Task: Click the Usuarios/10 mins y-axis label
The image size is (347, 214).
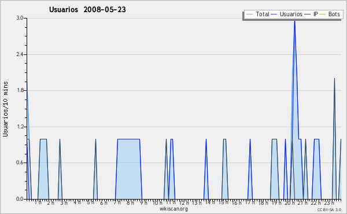Action: point(5,109)
